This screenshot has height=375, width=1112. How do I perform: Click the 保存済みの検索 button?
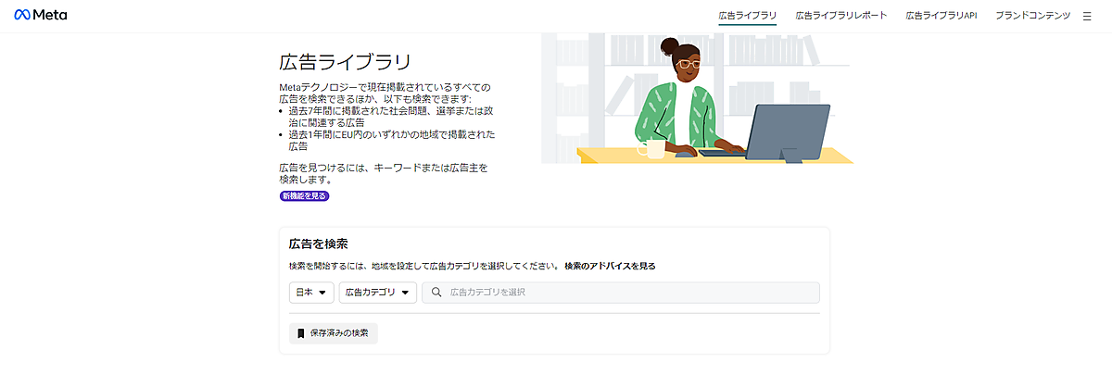point(334,333)
